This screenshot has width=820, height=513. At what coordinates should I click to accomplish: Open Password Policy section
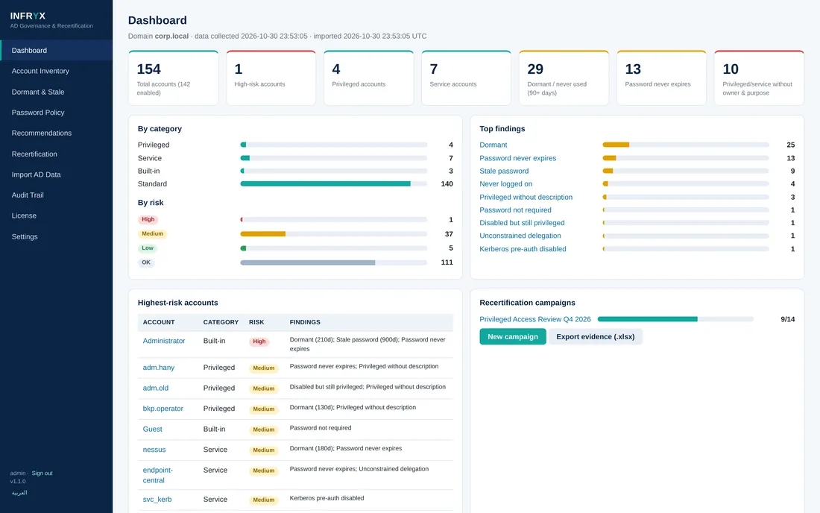click(x=38, y=113)
